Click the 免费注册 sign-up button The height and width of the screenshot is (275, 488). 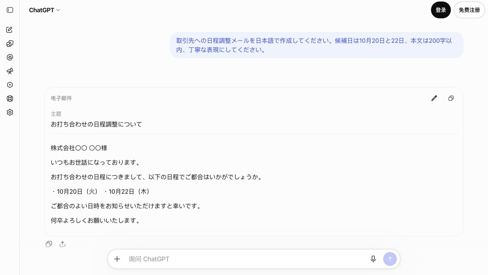(x=469, y=10)
